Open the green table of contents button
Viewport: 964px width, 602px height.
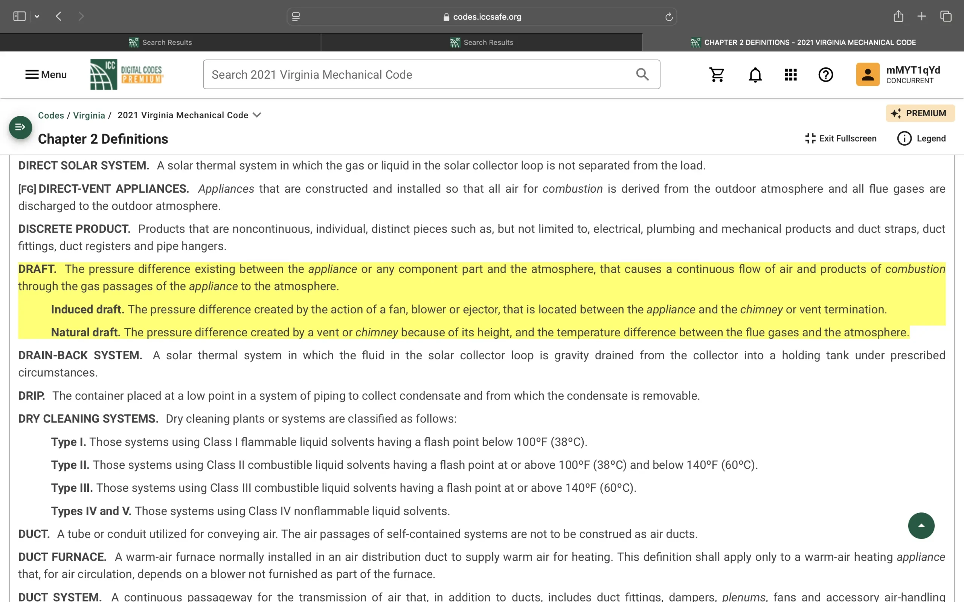(x=20, y=128)
